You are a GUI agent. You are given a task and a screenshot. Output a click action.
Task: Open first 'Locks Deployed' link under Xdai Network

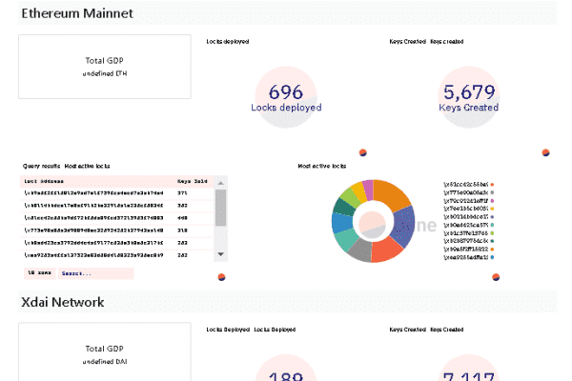point(228,330)
